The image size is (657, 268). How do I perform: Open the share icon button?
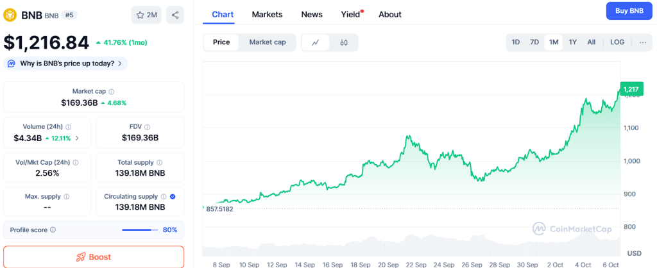coord(175,15)
